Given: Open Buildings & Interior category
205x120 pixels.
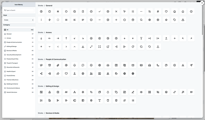Looking at the screenshot, I should pyautogui.click(x=19, y=84).
